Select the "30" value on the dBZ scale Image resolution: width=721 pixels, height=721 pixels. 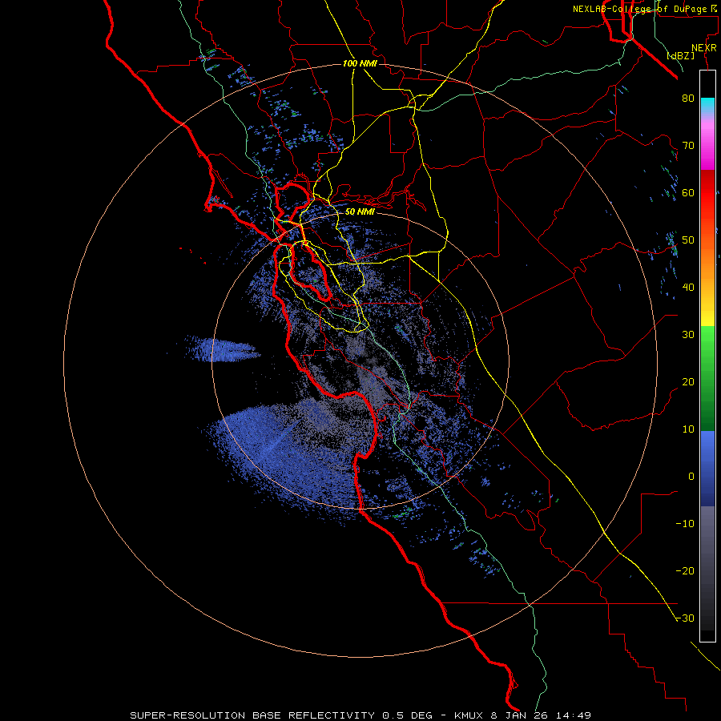[688, 334]
